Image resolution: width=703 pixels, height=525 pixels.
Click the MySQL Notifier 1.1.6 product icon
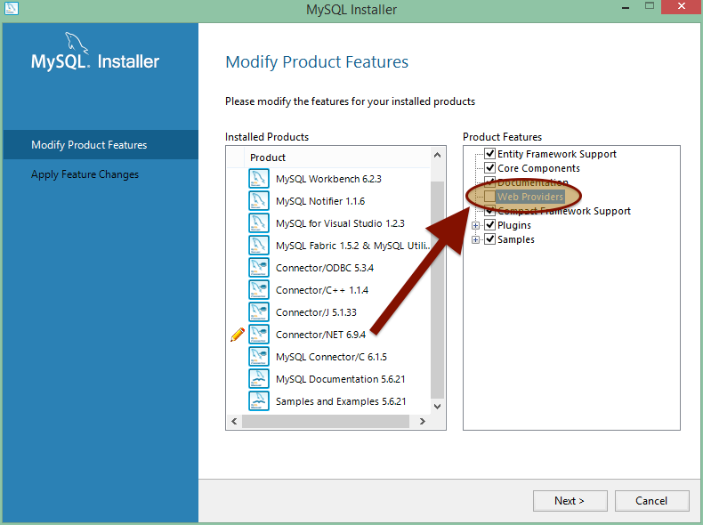tap(259, 201)
